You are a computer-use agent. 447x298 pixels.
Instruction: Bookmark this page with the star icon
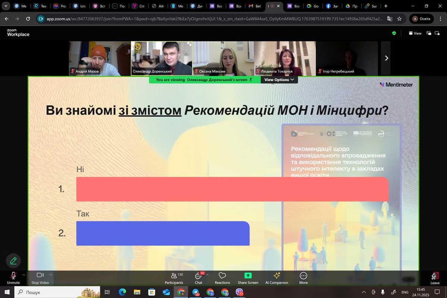tap(399, 19)
